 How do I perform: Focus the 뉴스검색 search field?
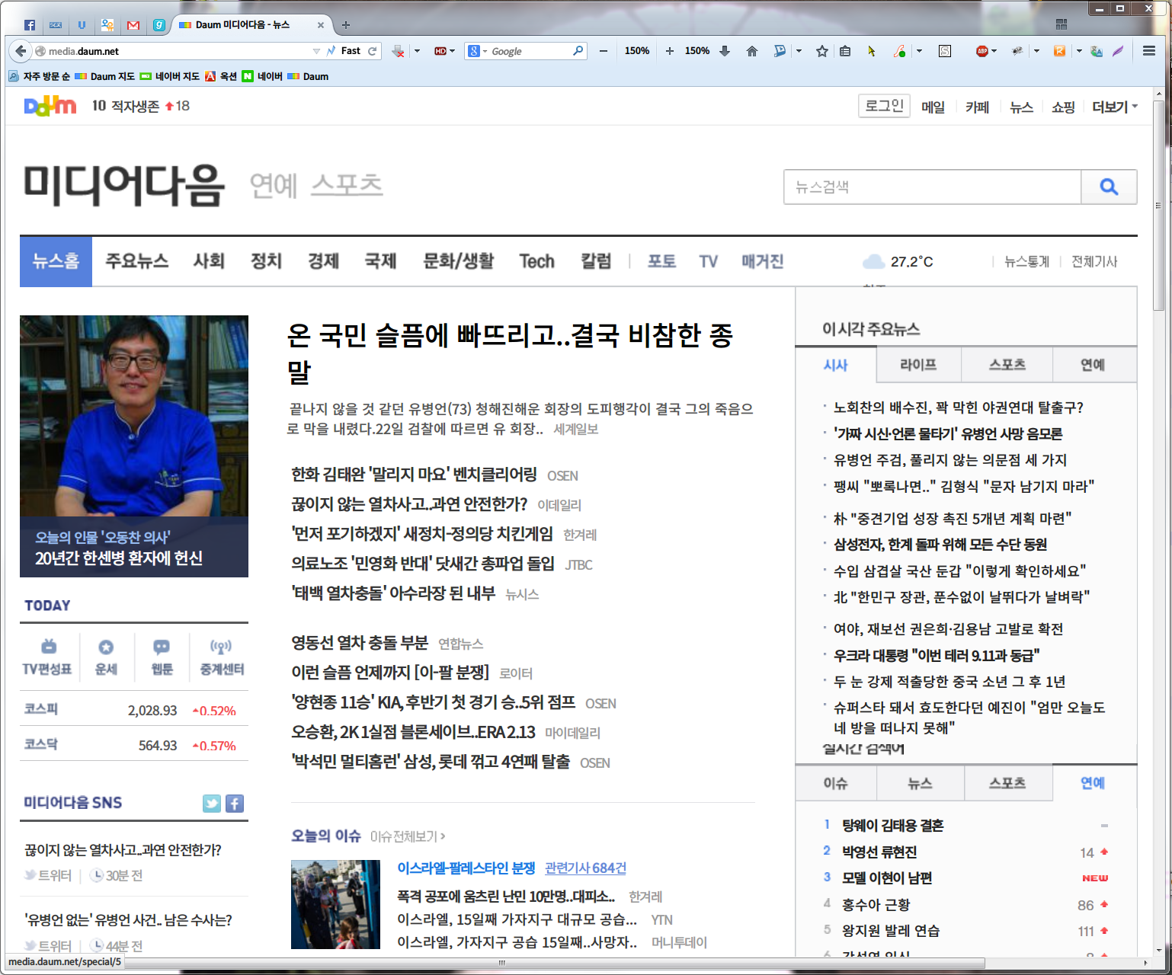pos(932,187)
